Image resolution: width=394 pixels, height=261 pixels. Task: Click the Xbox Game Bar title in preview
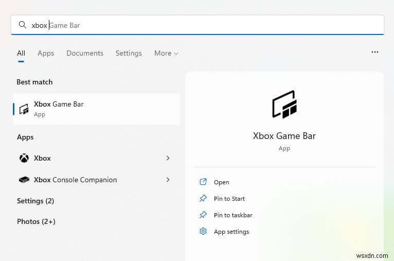click(284, 136)
